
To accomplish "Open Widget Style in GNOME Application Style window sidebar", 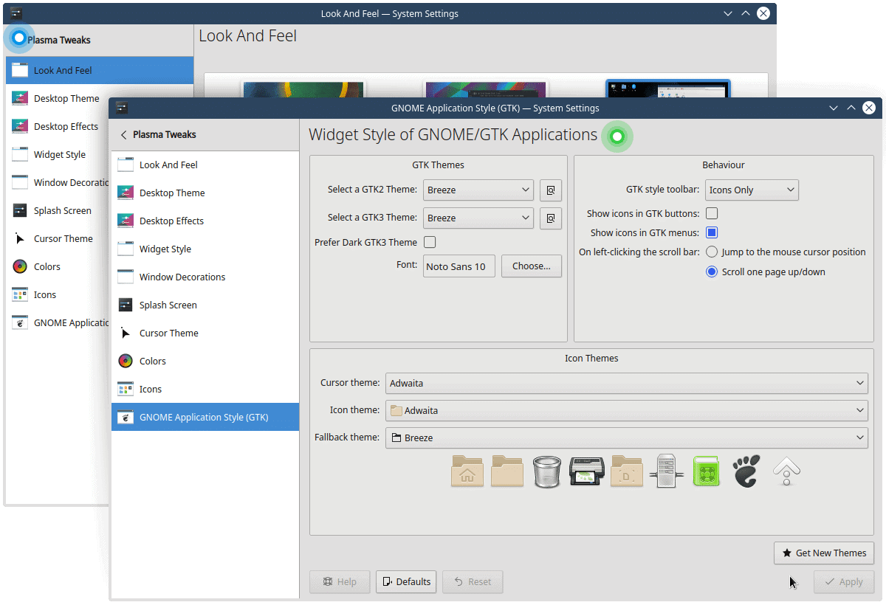I will point(205,249).
